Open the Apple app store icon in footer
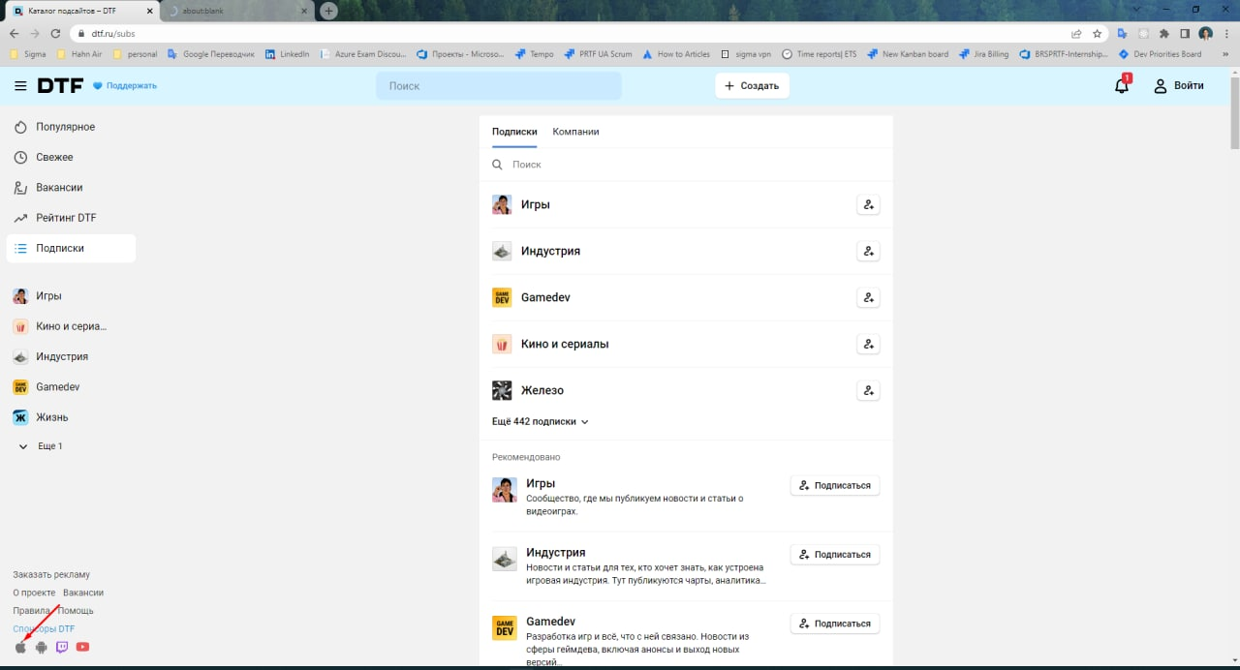The height and width of the screenshot is (670, 1240). pyautogui.click(x=20, y=647)
